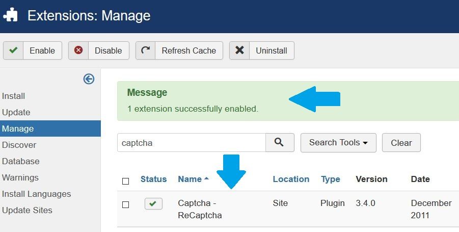Go to Update Sites in sidebar
The height and width of the screenshot is (232, 459).
[x=27, y=210]
